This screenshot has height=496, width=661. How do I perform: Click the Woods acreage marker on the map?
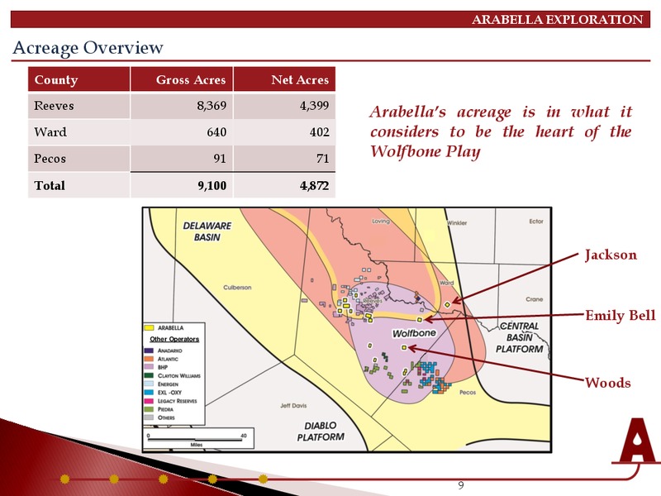tap(404, 347)
